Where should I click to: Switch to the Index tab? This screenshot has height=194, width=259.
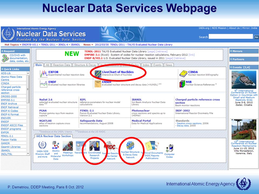[146, 65]
